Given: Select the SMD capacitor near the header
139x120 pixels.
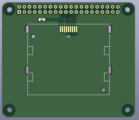Looking at the screenshot, I should click(42, 19).
